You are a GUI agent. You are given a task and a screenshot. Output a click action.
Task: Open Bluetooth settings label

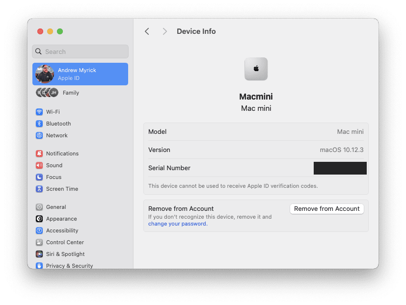[x=58, y=124]
